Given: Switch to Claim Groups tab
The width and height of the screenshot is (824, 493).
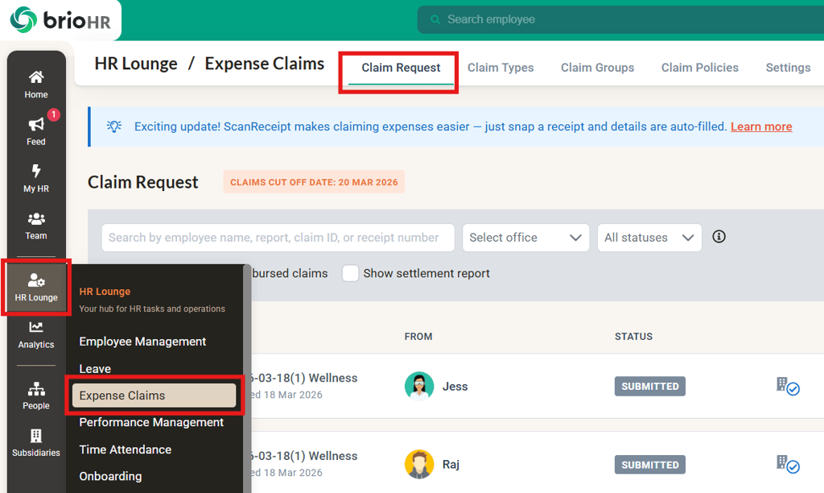Looking at the screenshot, I should [598, 68].
